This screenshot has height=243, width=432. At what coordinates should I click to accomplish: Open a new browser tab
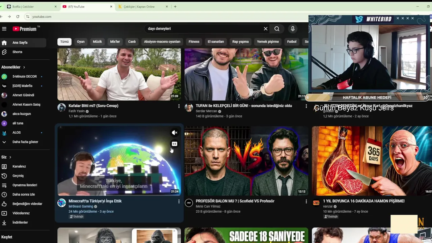coord(175,7)
